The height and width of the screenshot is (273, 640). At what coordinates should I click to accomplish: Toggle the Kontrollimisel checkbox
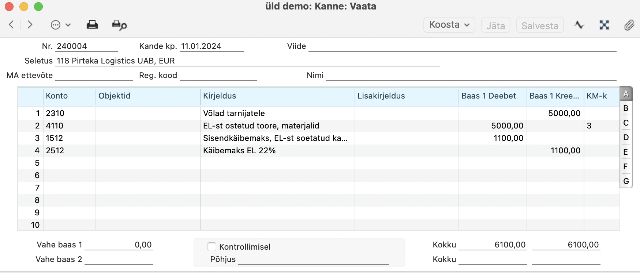[x=212, y=247]
